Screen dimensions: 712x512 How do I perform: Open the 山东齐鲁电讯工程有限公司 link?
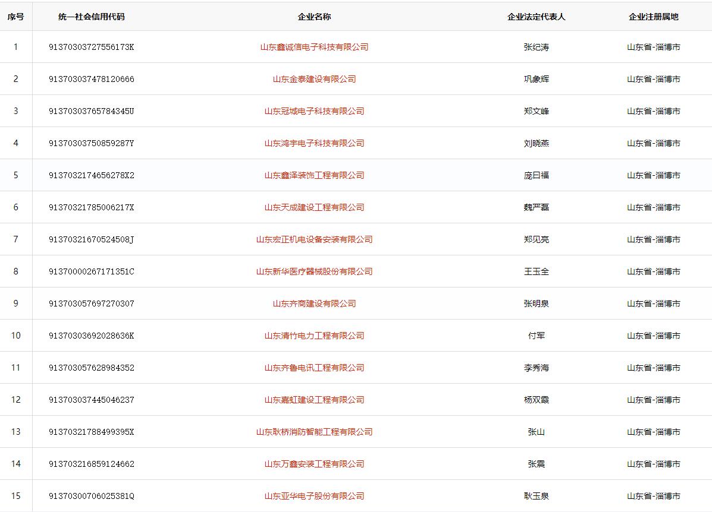click(x=314, y=368)
